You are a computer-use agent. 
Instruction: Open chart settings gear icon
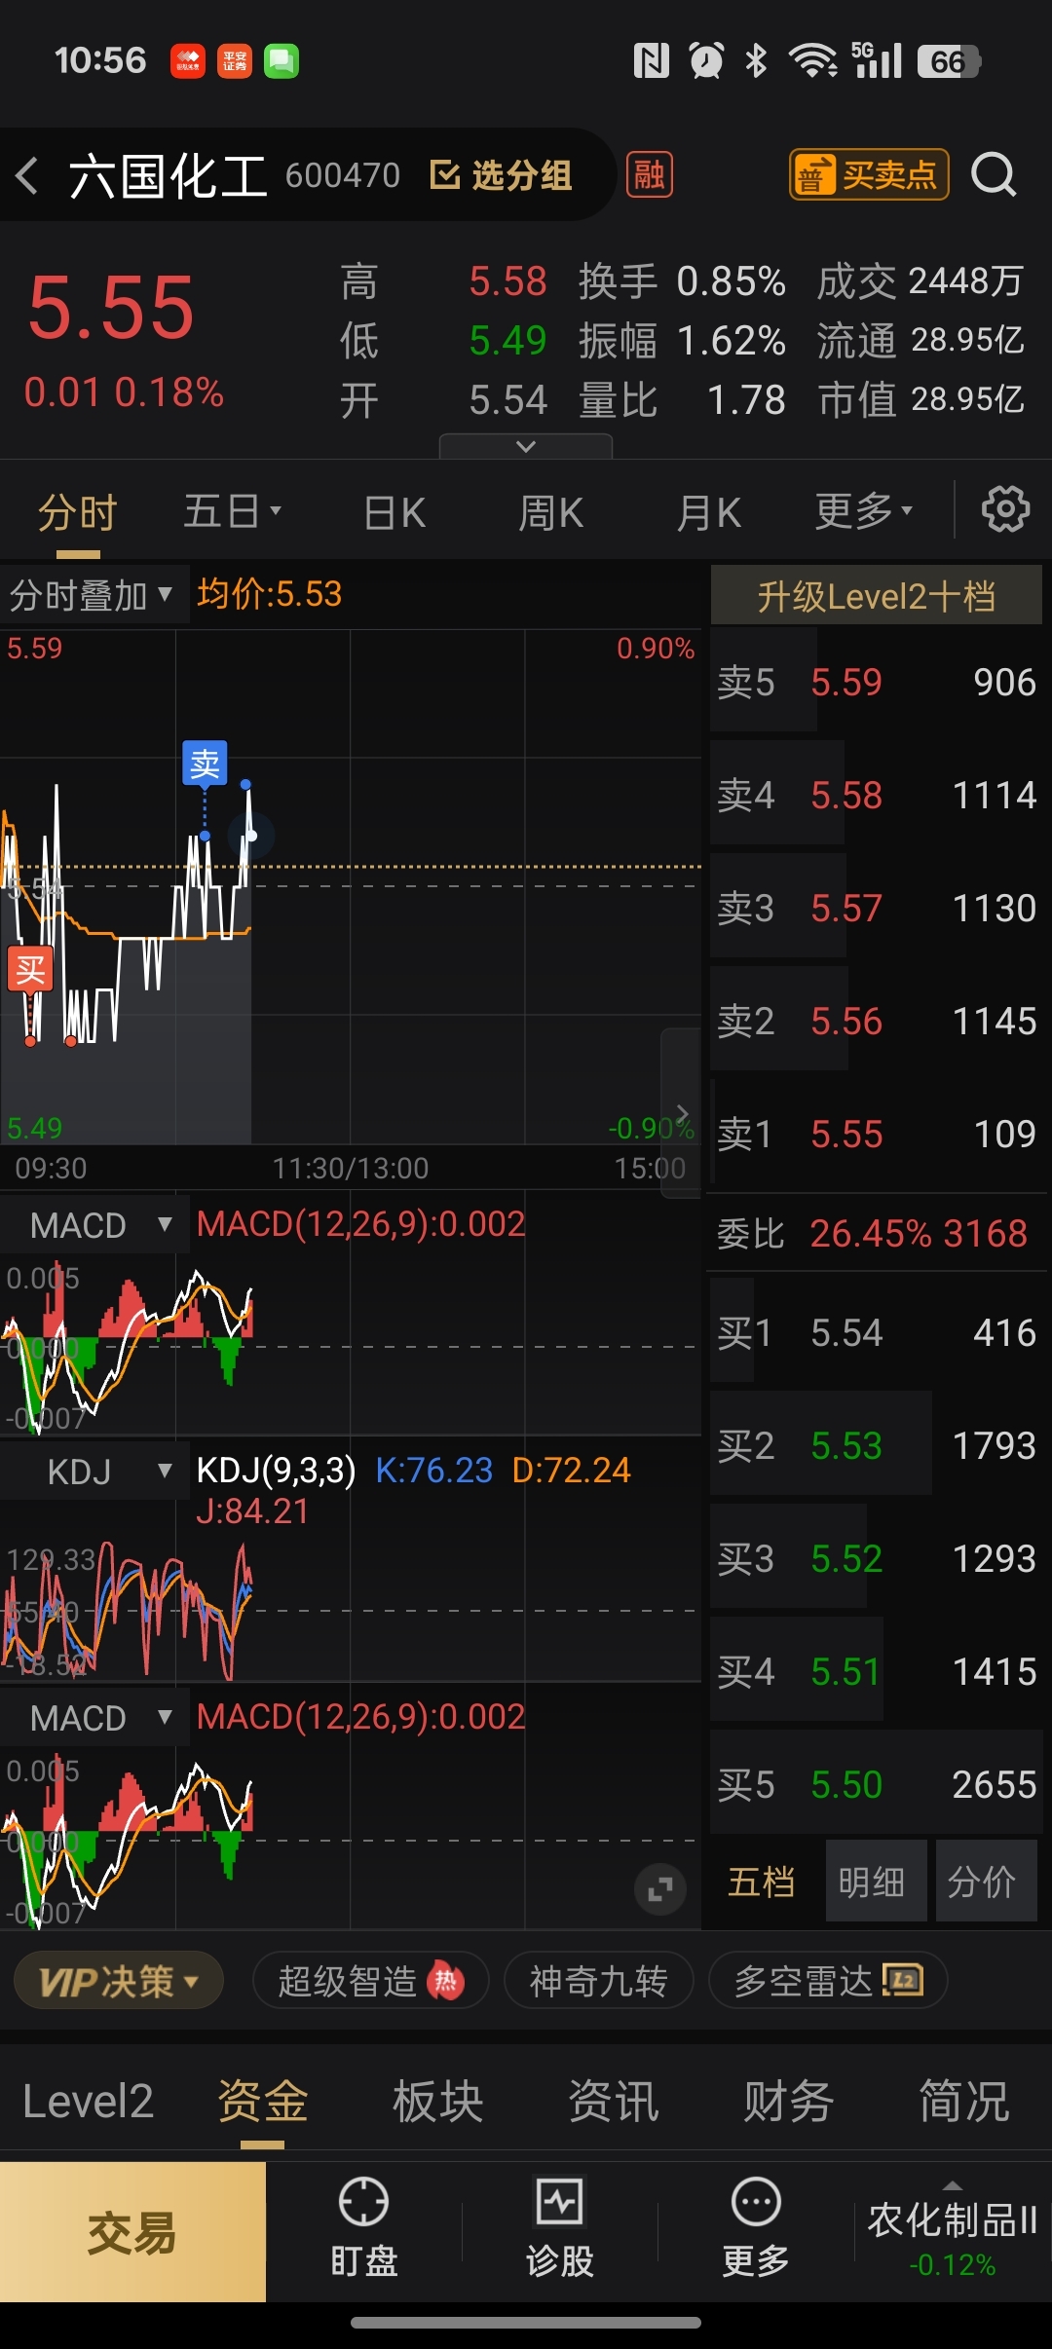point(1005,509)
